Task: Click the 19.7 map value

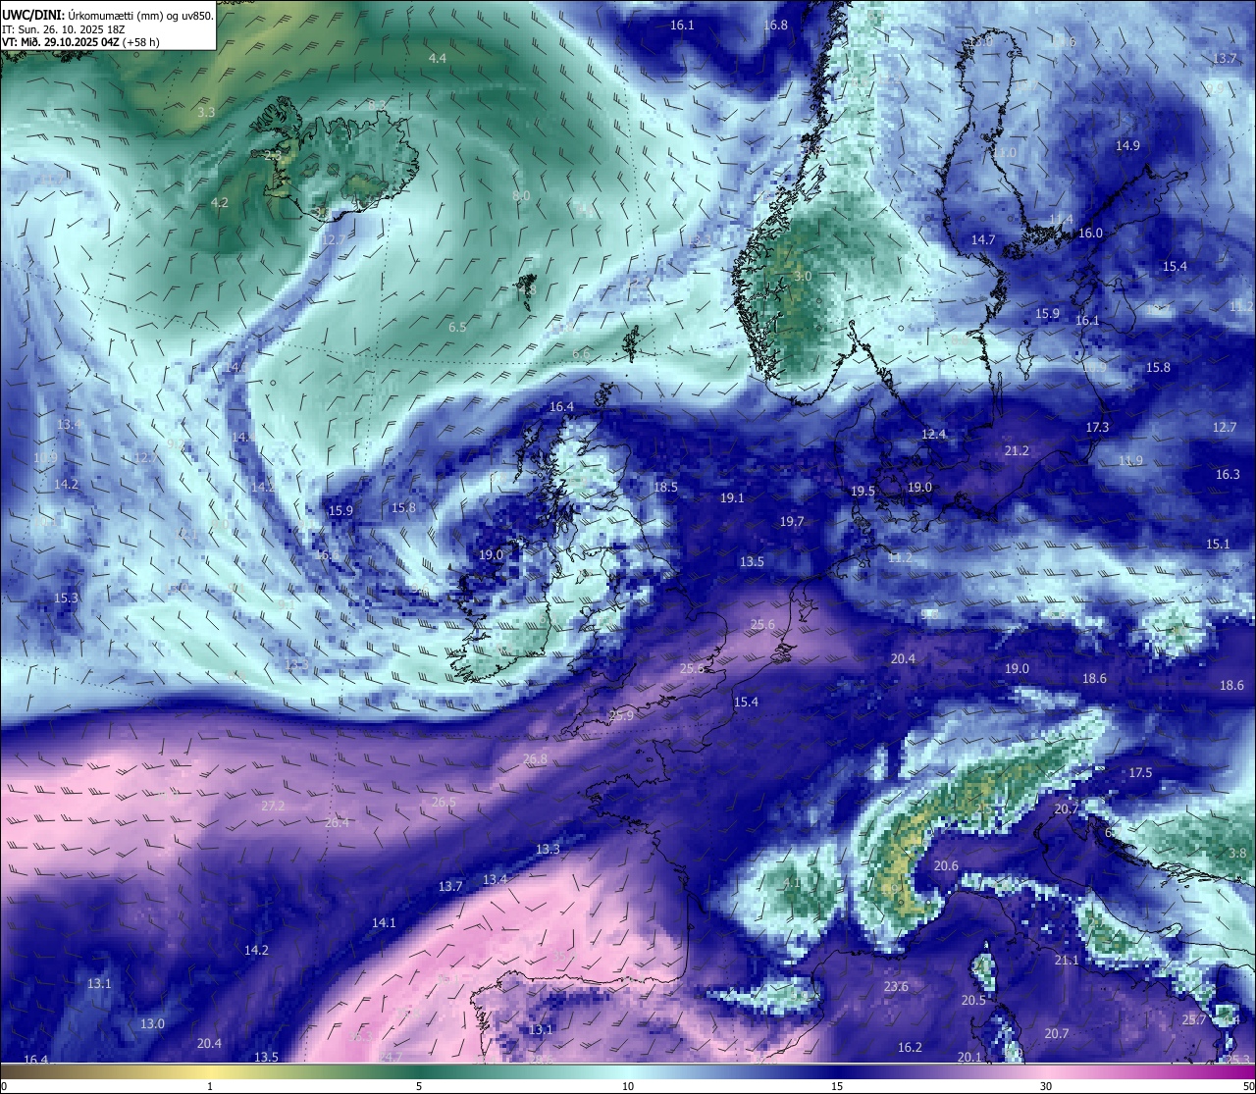Action: pos(792,522)
